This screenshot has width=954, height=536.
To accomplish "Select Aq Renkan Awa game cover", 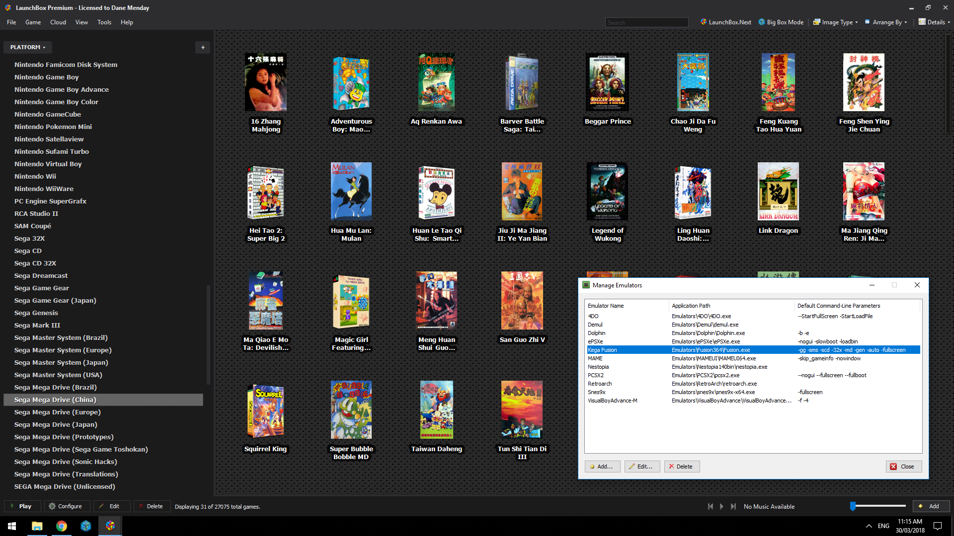I will click(x=437, y=82).
